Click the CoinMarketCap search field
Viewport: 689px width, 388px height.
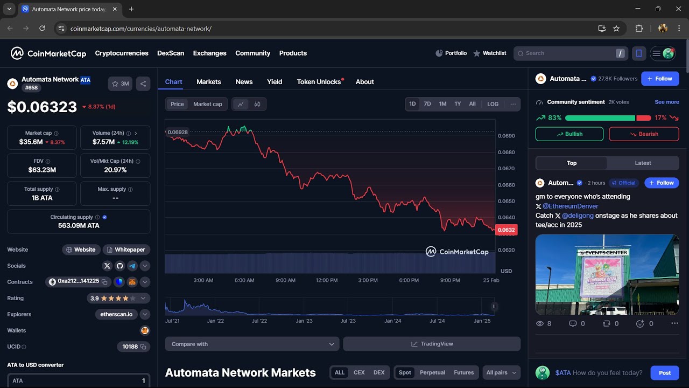coord(571,53)
